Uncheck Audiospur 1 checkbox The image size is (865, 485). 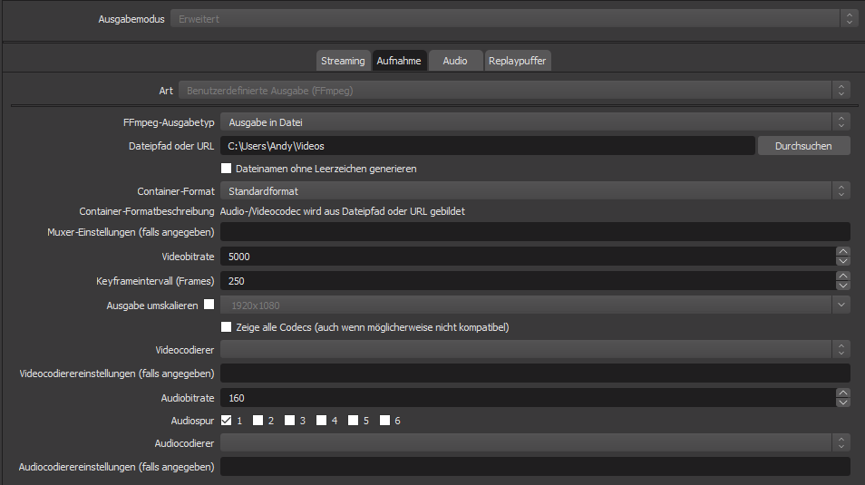click(x=227, y=421)
